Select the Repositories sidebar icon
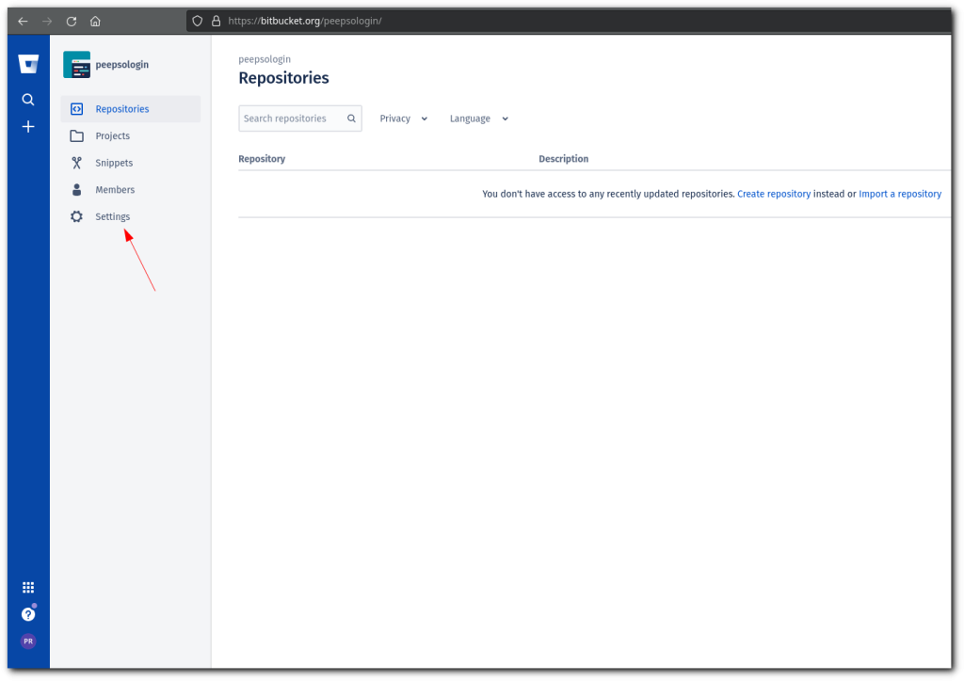Image resolution: width=964 pixels, height=681 pixels. coord(75,108)
